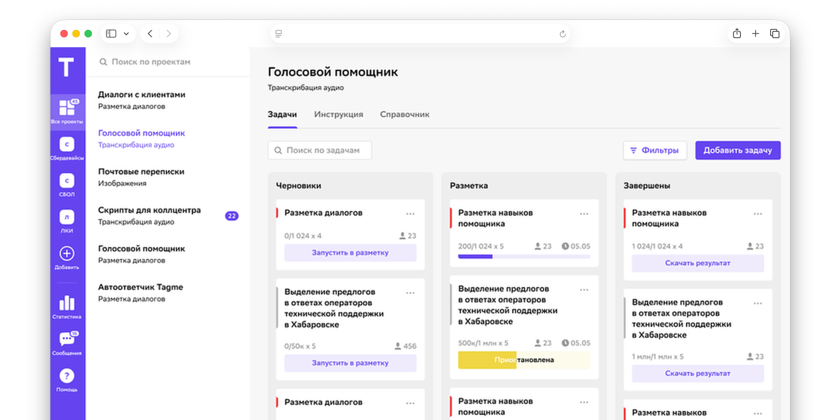This screenshot has width=840, height=420.
Task: Click the Черновики column header
Action: pos(299,186)
